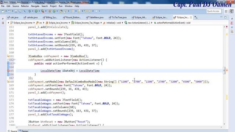The height and width of the screenshot is (132, 235).
Task: Click the bottom page icon in right sidebar
Action: 232,31
